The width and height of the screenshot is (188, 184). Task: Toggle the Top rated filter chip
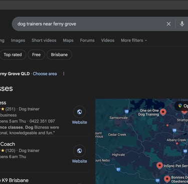pos(13,55)
